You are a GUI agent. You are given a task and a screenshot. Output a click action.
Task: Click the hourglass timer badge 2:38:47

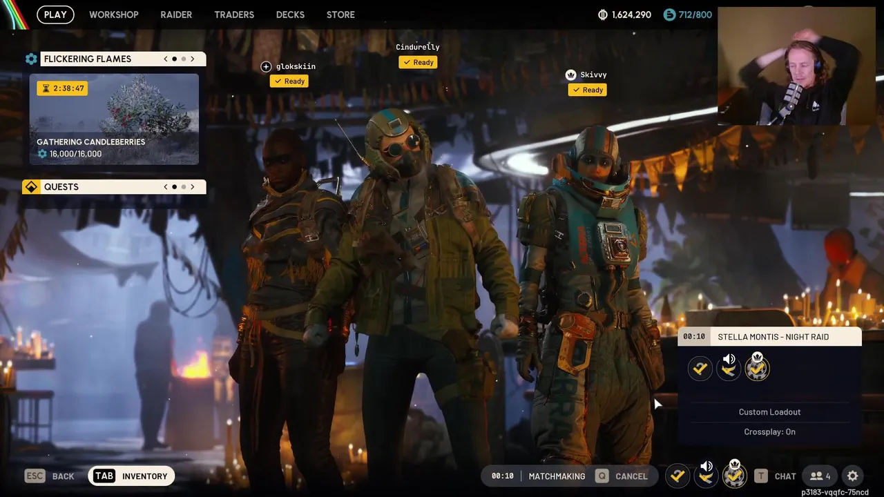[62, 88]
